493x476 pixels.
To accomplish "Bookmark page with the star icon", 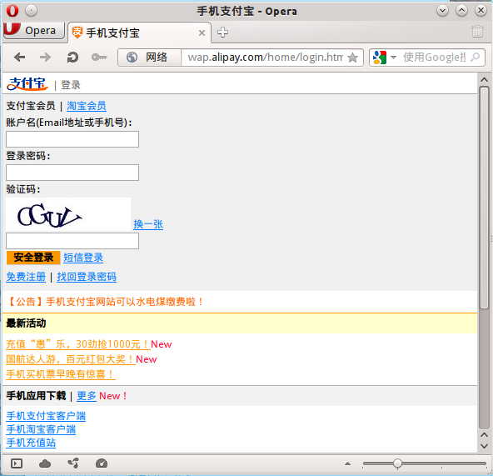I will click(353, 58).
